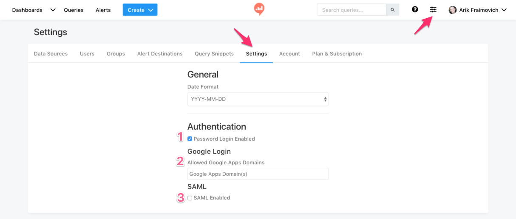The height and width of the screenshot is (219, 516).
Task: Expand the Dashboards dropdown chevron
Action: click(x=53, y=10)
